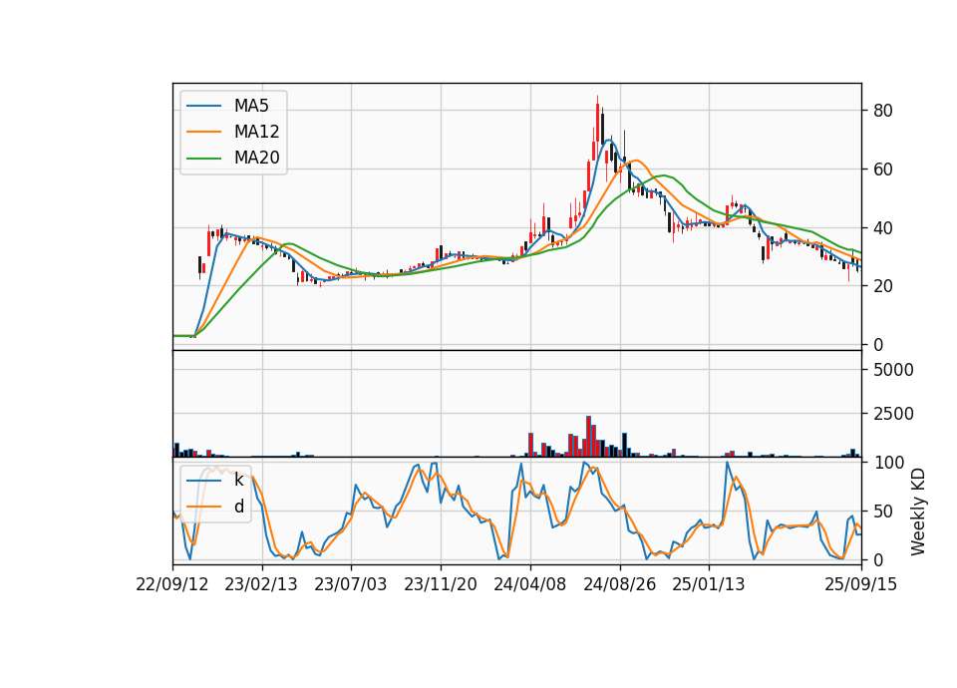
Task: Click the MA12 legend label
Action: 256,132
